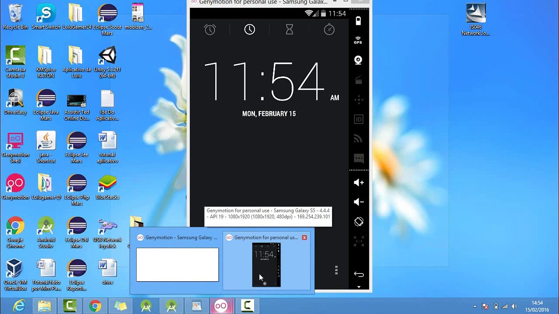559x314 pixels.
Task: Open the java - Shortcut icon
Action: click(x=46, y=147)
